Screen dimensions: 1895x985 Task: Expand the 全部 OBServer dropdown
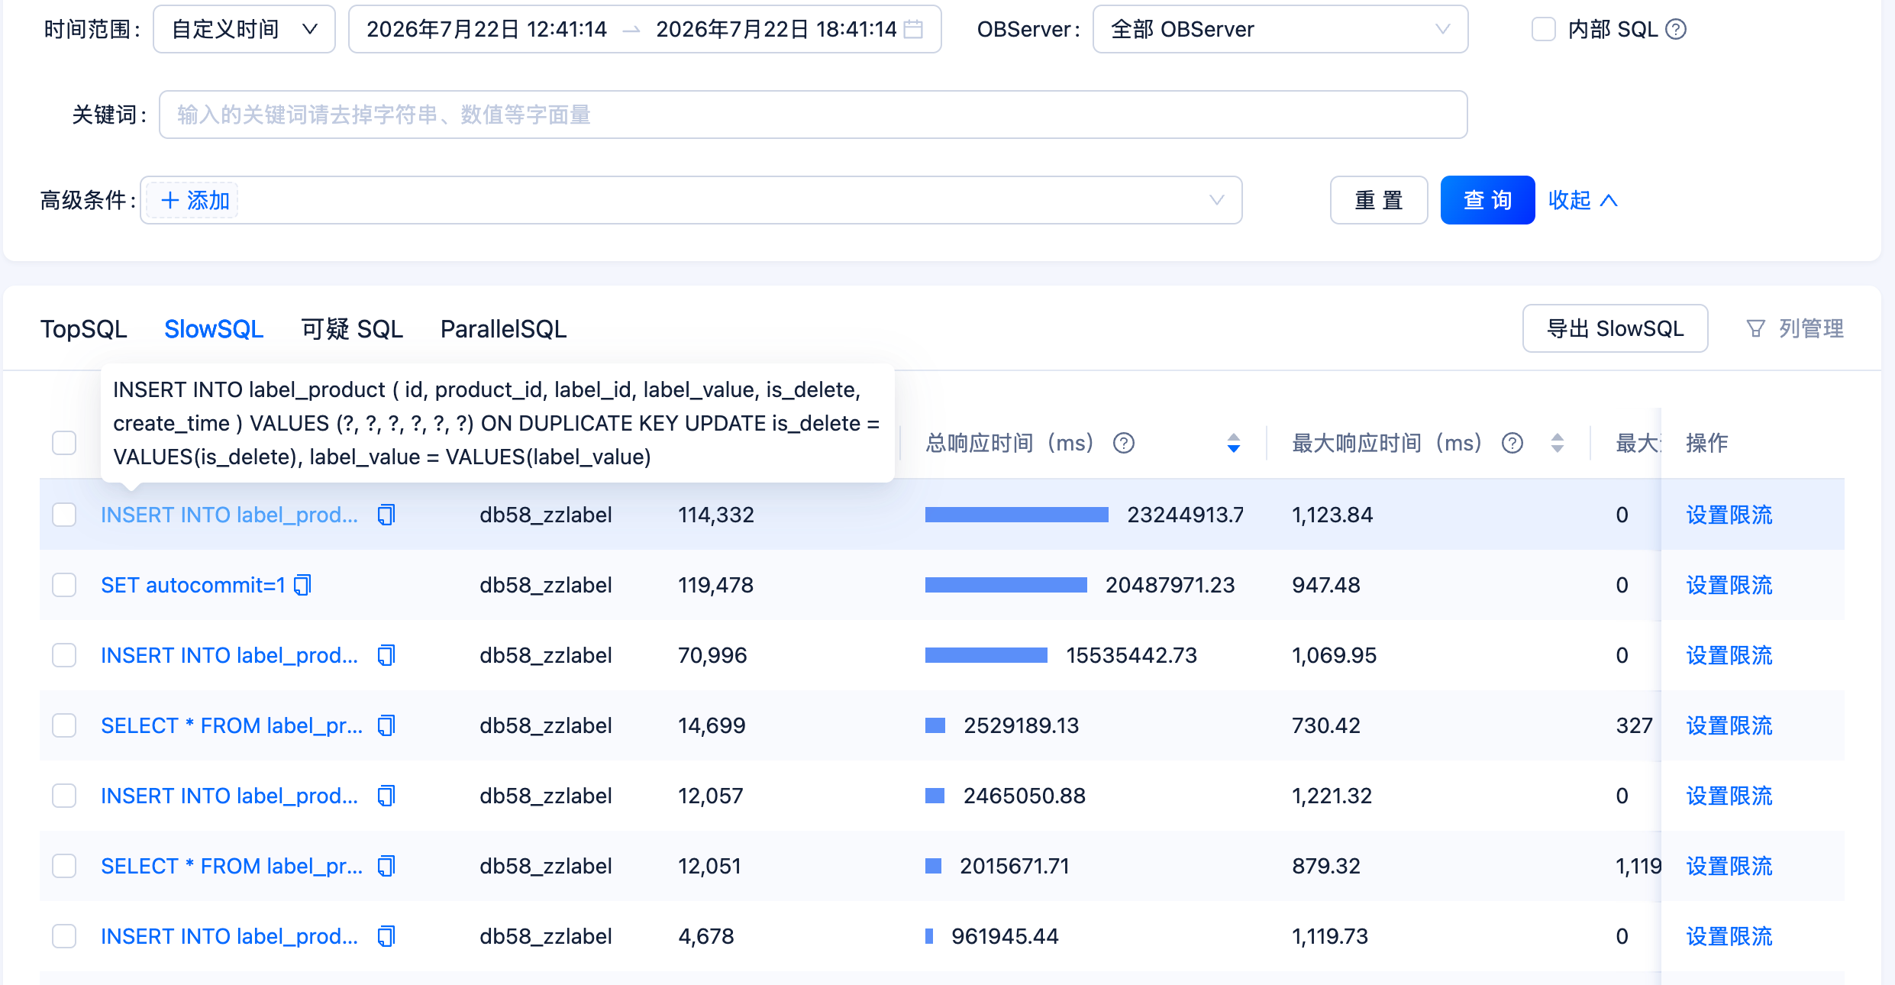coord(1280,29)
